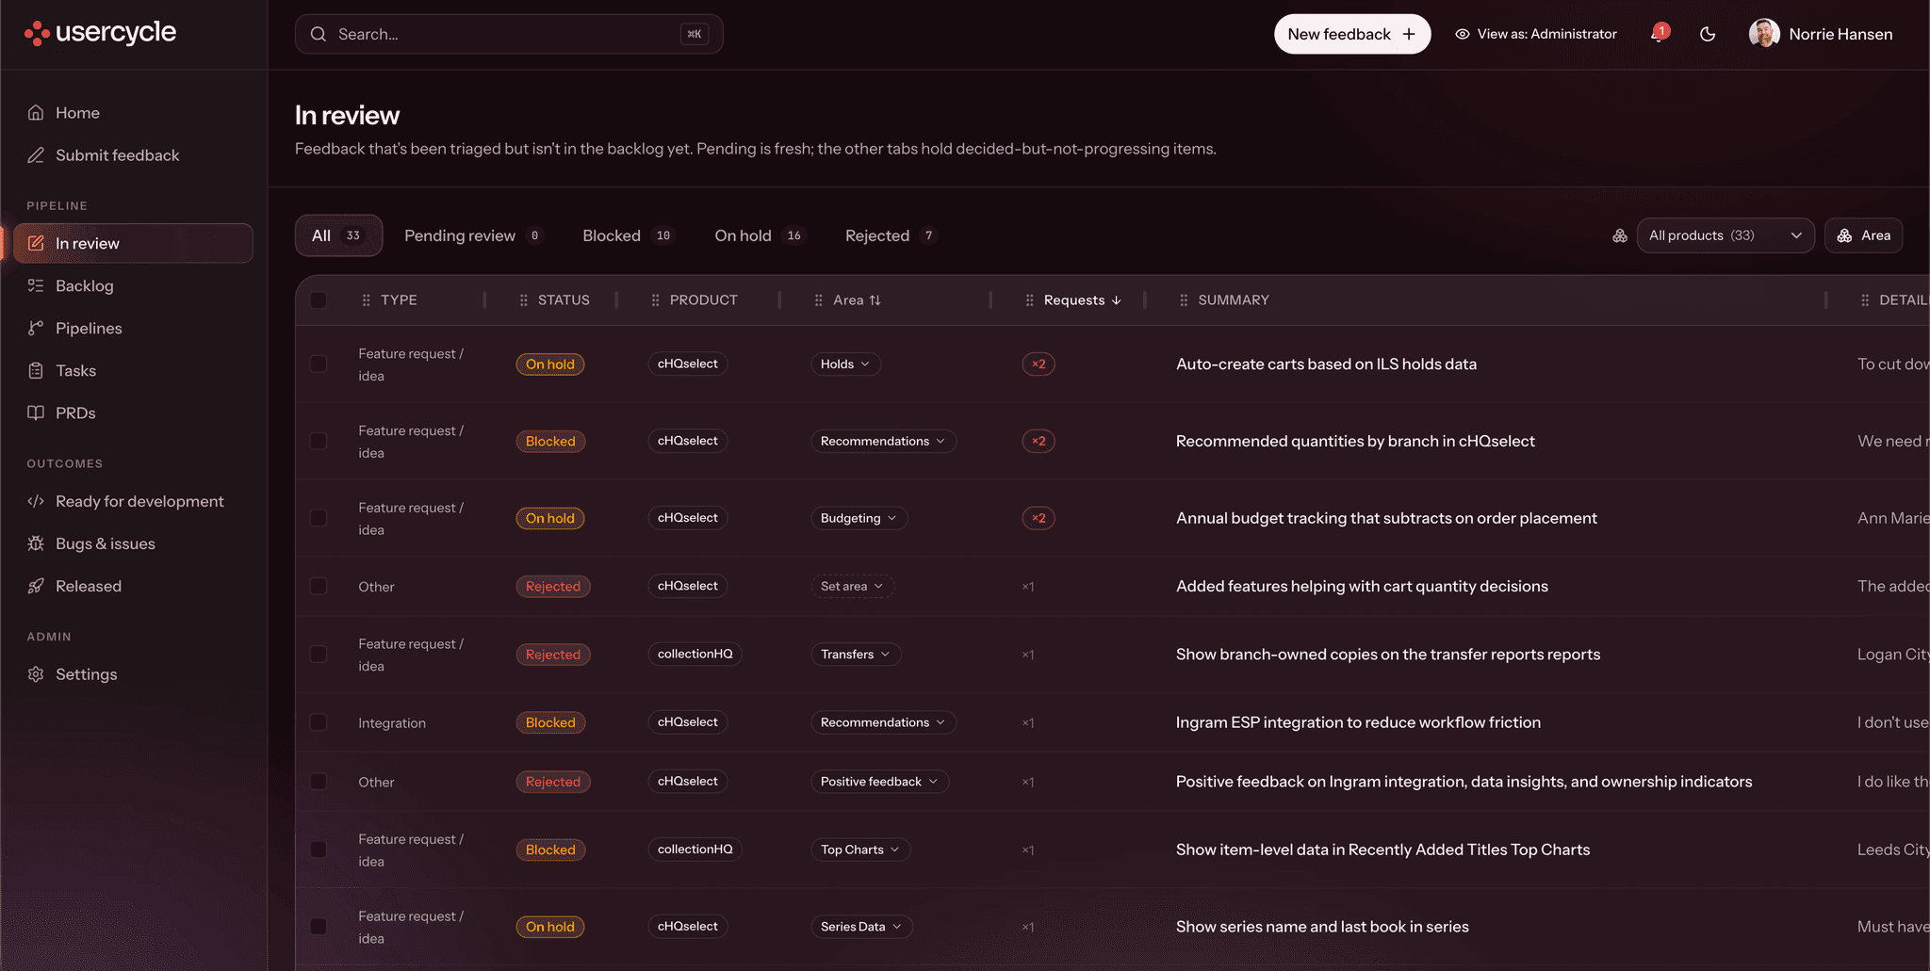The height and width of the screenshot is (971, 1930).
Task: Click View as: Administrator
Action: point(1536,34)
